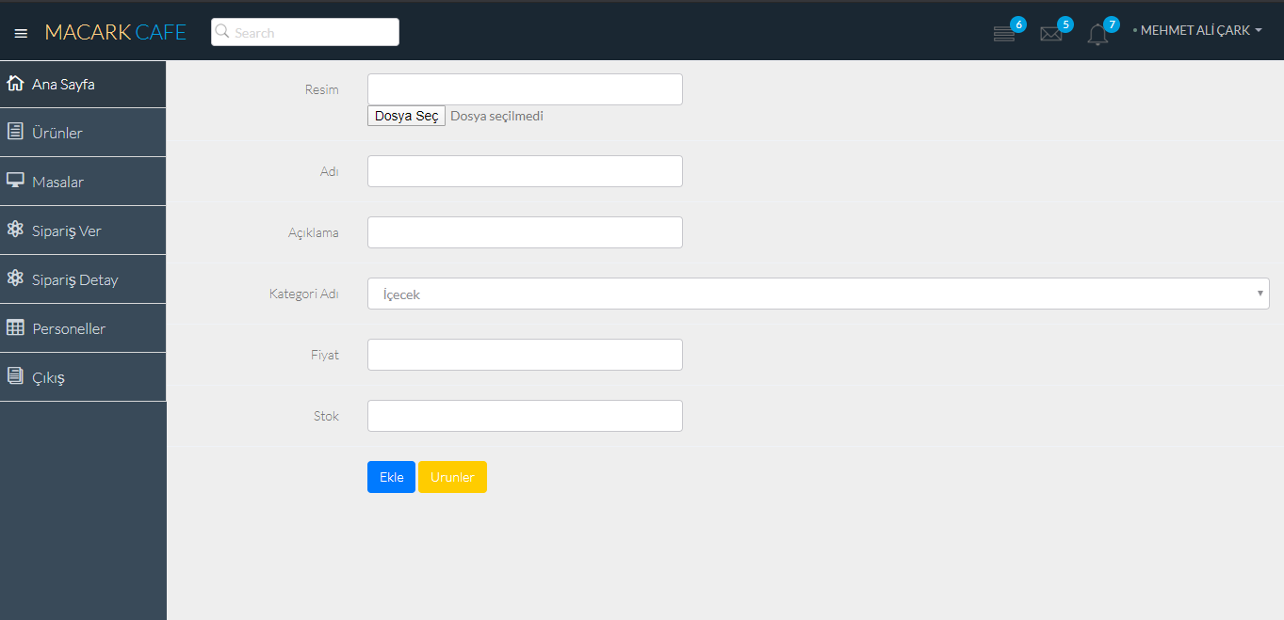Select Çıkış to log out
Image resolution: width=1284 pixels, height=620 pixels.
[83, 377]
